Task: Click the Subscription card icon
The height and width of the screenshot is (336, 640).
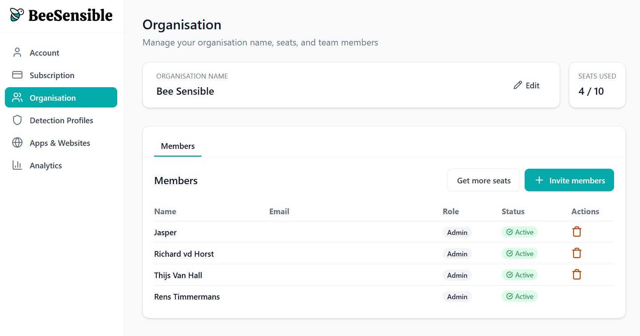Action: (x=17, y=75)
